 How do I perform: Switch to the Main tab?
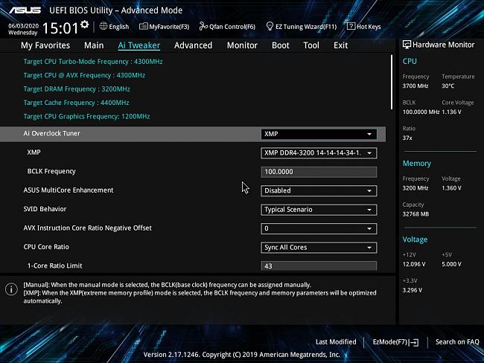94,45
